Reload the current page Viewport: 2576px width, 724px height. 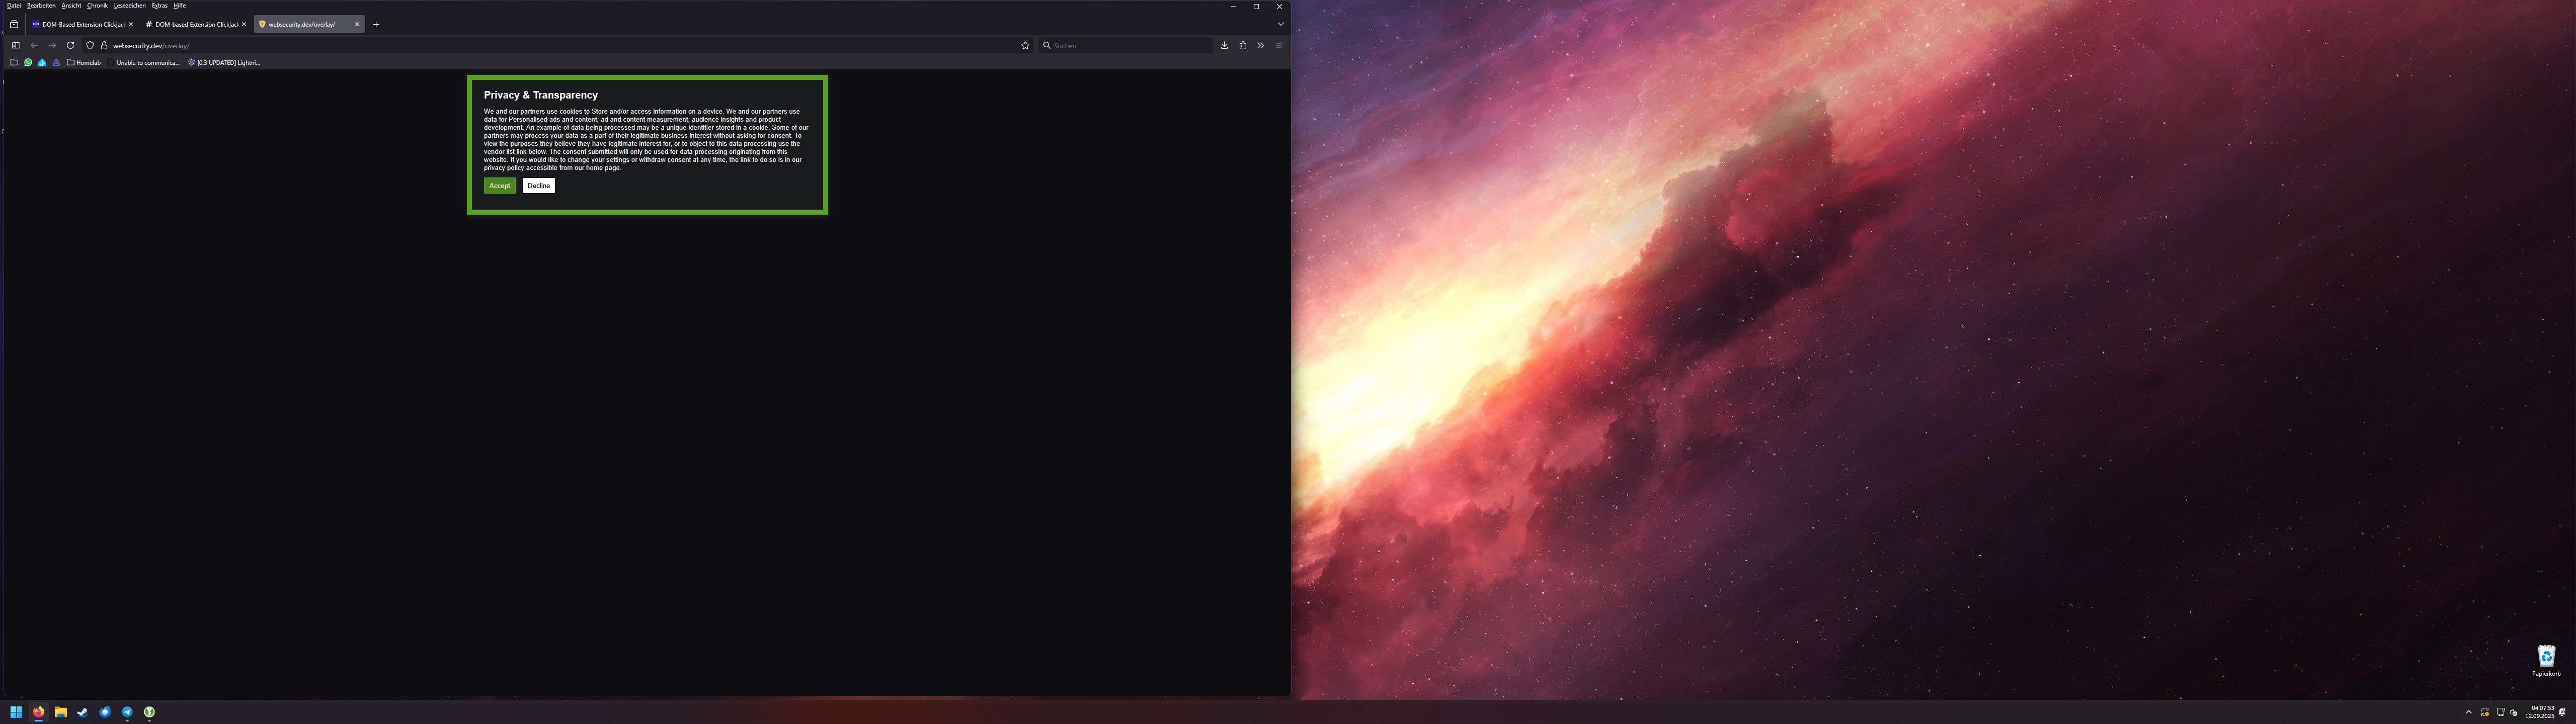coord(70,45)
